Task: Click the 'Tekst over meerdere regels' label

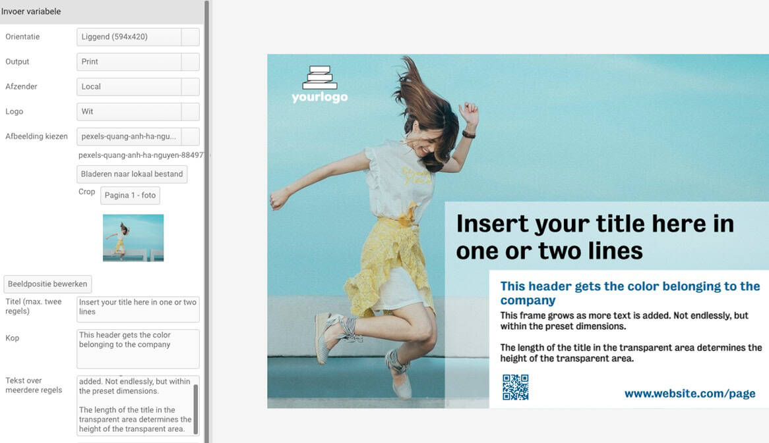Action: [x=34, y=385]
